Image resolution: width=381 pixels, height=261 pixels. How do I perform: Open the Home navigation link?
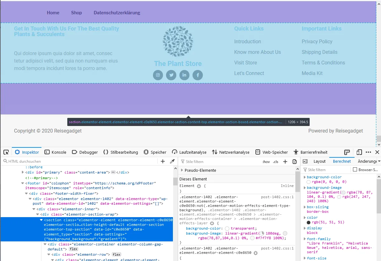tap(53, 13)
